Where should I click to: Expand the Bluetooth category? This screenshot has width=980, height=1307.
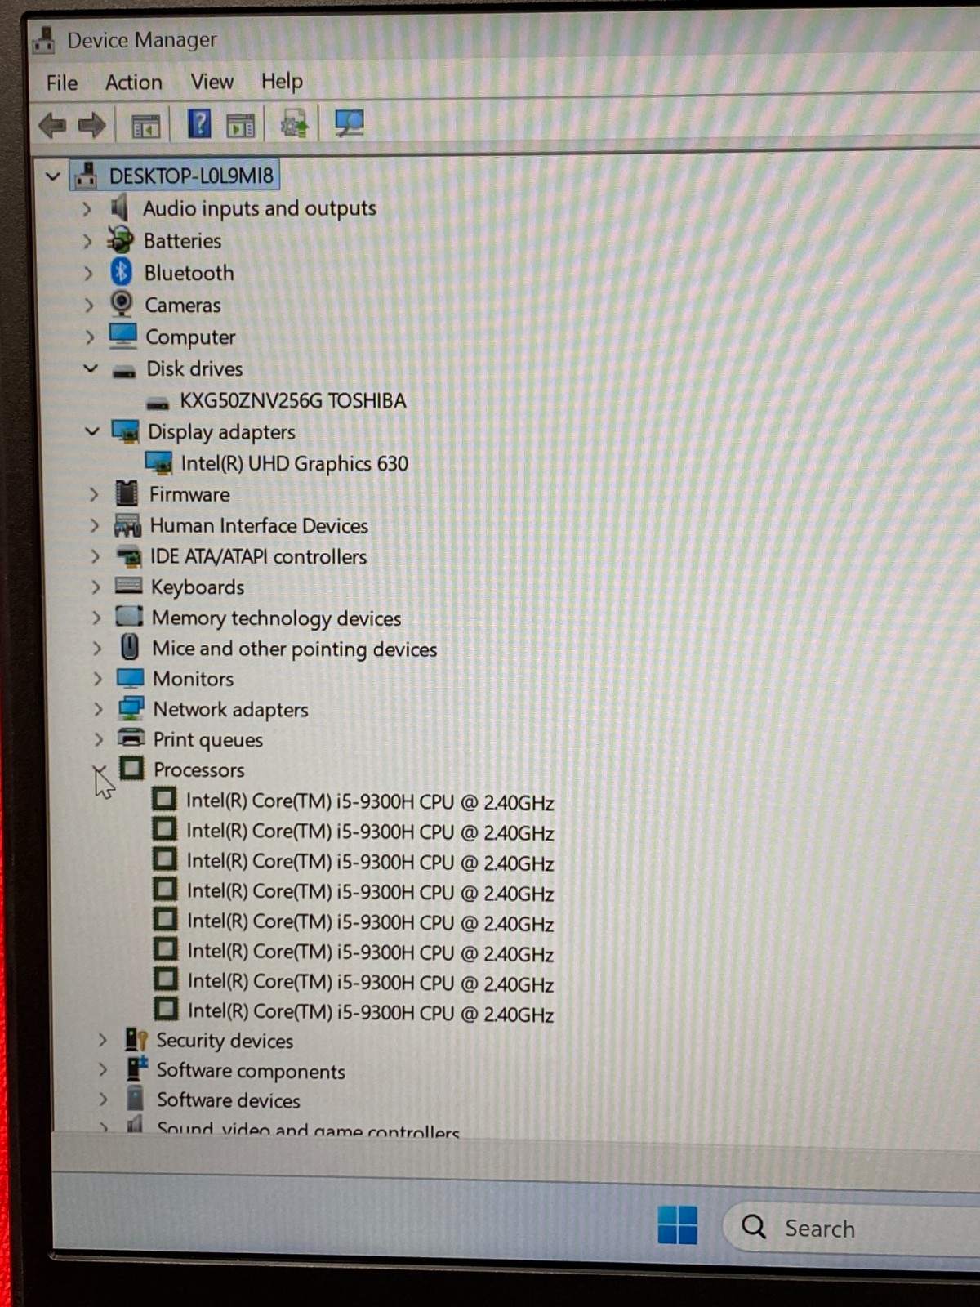[x=88, y=273]
